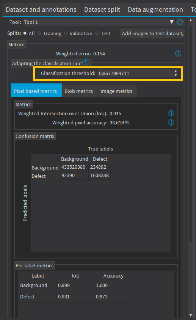Viewport: 196px width, 320px height.
Task: Open the Dataset split tab
Action: tap(102, 9)
